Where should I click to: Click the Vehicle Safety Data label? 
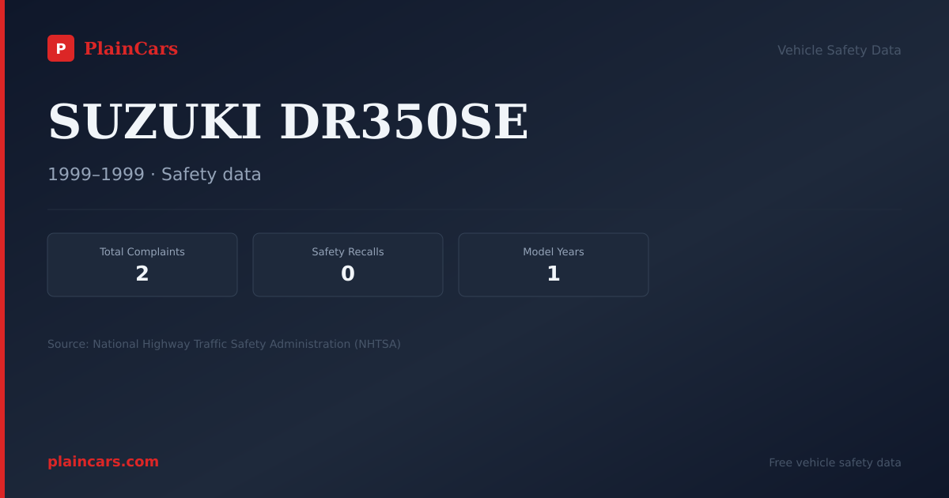[x=839, y=51]
